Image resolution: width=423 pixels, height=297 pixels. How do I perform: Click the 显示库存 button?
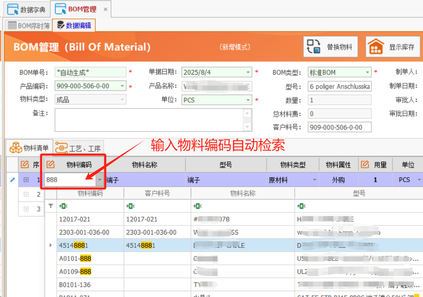tap(393, 47)
